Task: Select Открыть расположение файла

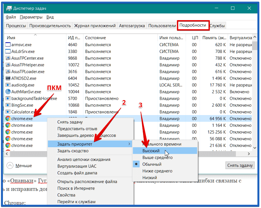Action: click(91, 182)
